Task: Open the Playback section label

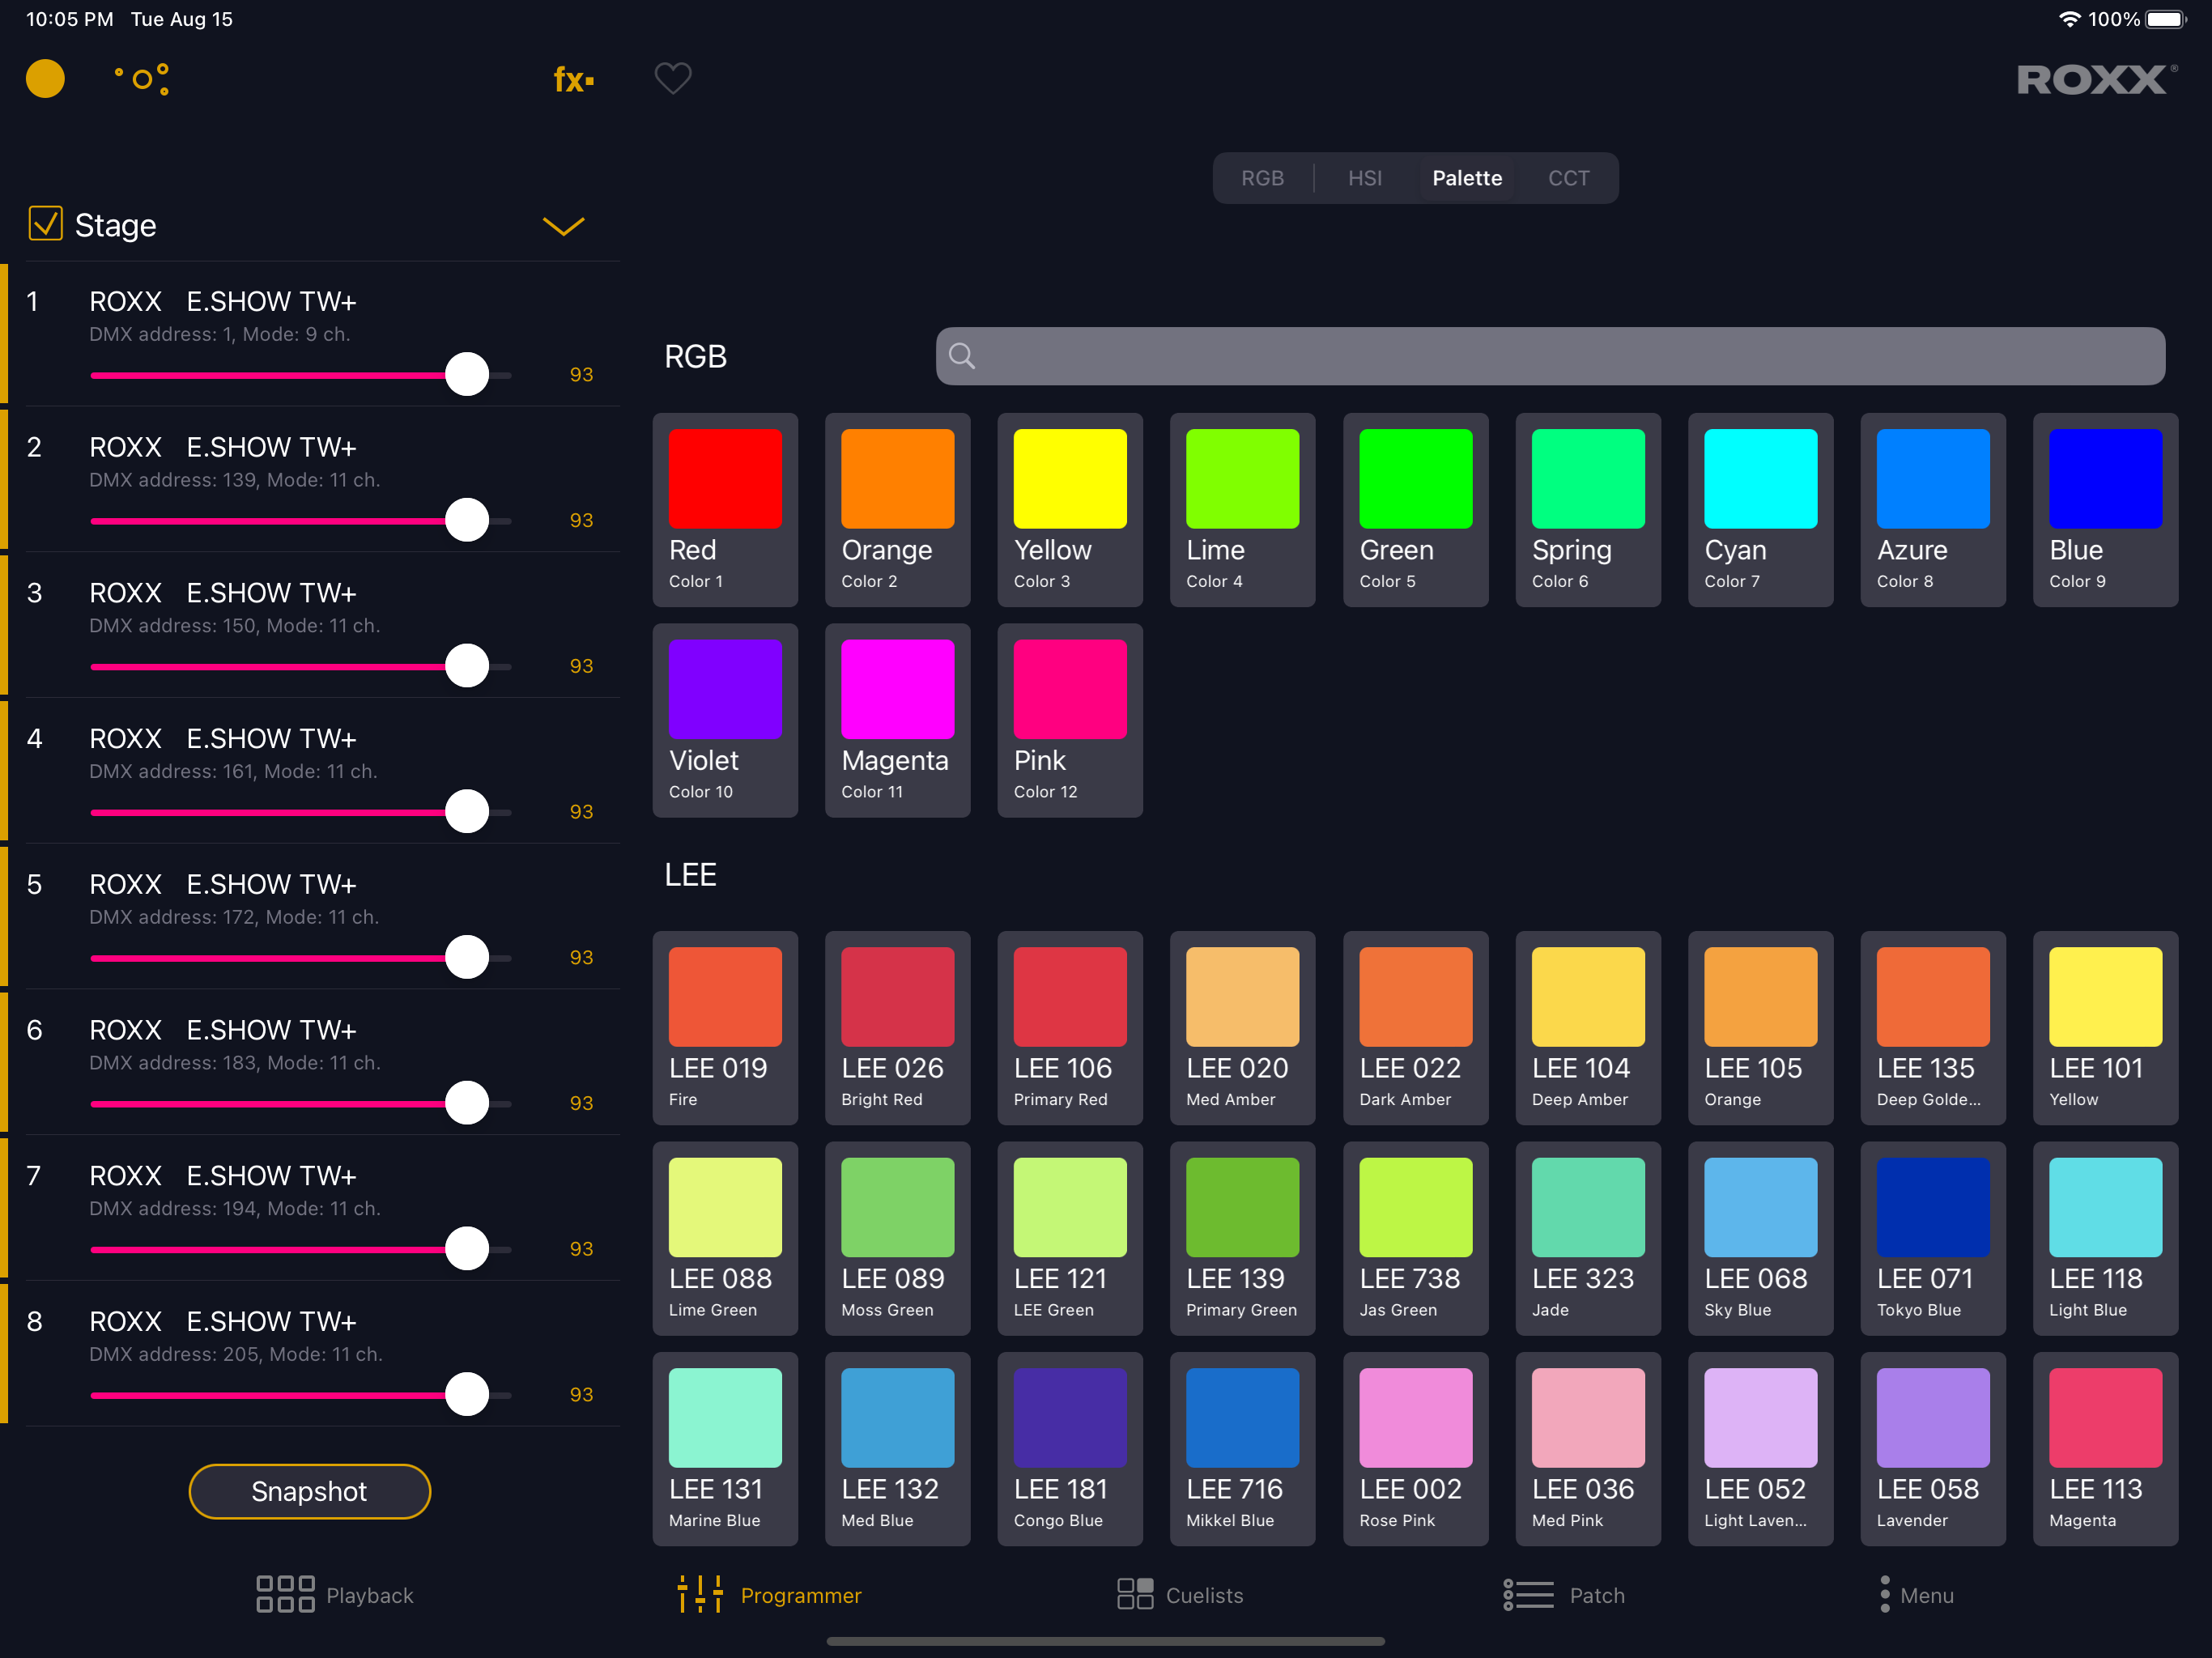Action: click(369, 1596)
